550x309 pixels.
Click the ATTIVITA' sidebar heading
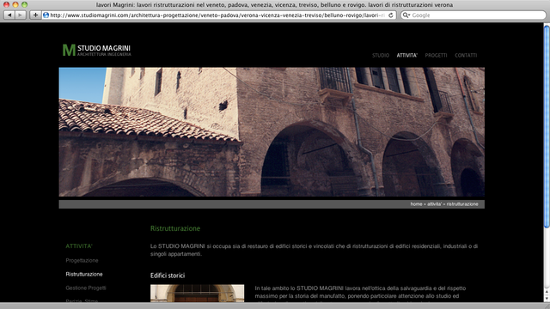point(79,246)
